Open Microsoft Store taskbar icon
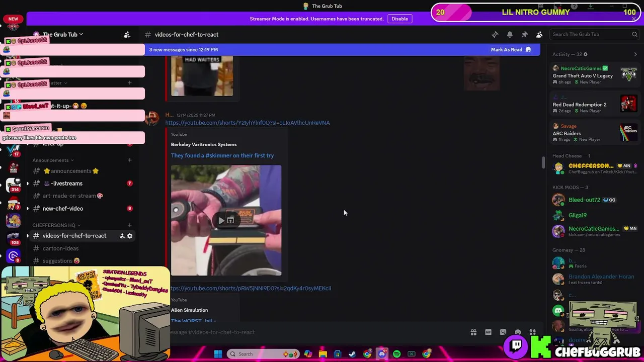Screen dimensions: 644x362 pos(338,354)
